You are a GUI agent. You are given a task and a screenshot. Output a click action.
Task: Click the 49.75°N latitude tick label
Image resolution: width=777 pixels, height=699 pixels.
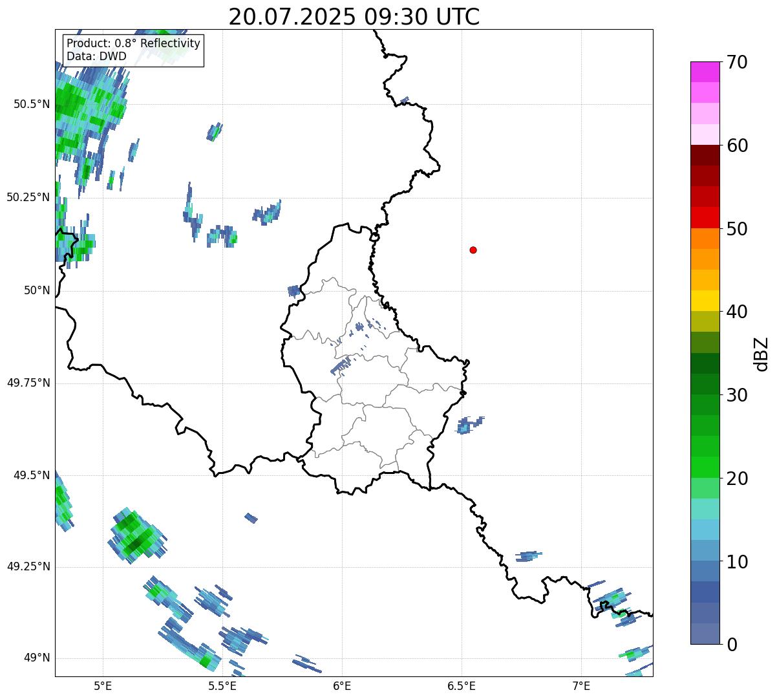pyautogui.click(x=28, y=383)
